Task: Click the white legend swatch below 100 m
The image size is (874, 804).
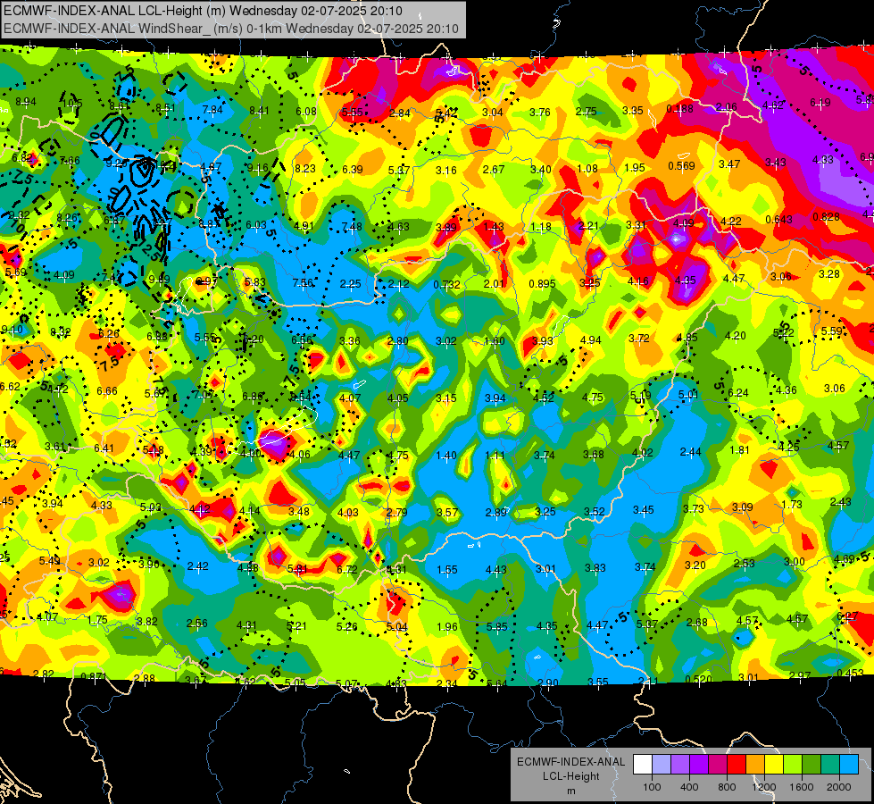Action: pos(642,765)
